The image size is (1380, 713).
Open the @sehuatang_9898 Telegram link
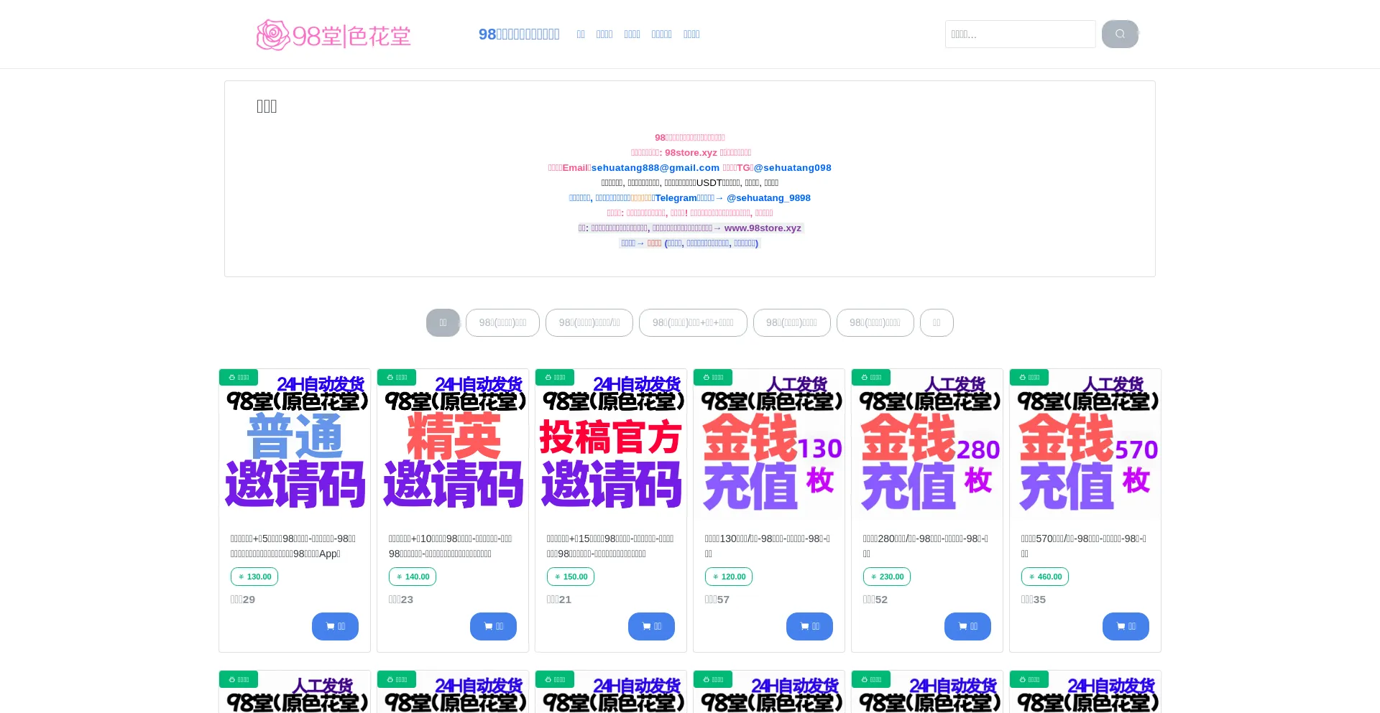(x=768, y=197)
